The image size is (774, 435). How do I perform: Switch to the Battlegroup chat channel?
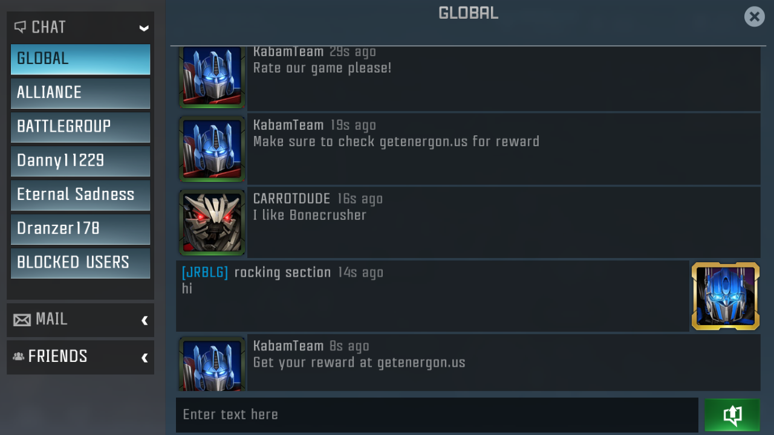coord(80,127)
